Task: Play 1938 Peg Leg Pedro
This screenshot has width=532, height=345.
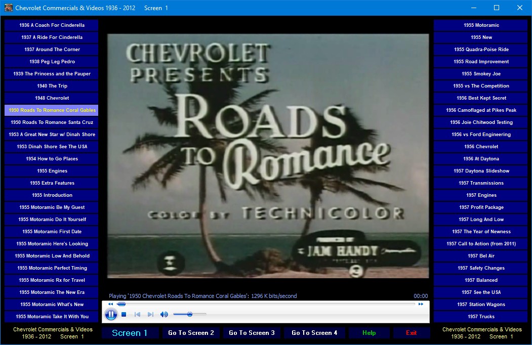Action: coord(52,62)
